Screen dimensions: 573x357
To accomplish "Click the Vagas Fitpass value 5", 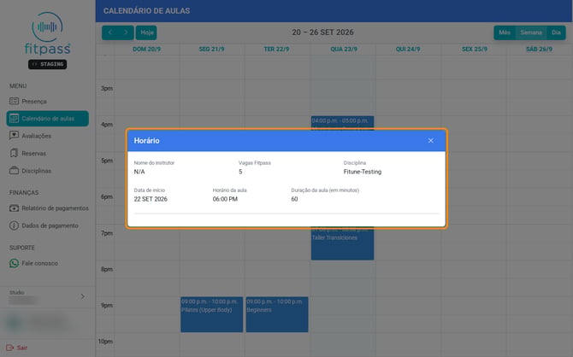I will [240, 172].
